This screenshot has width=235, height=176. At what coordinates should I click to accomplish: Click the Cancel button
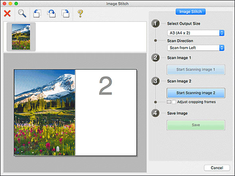217,168
